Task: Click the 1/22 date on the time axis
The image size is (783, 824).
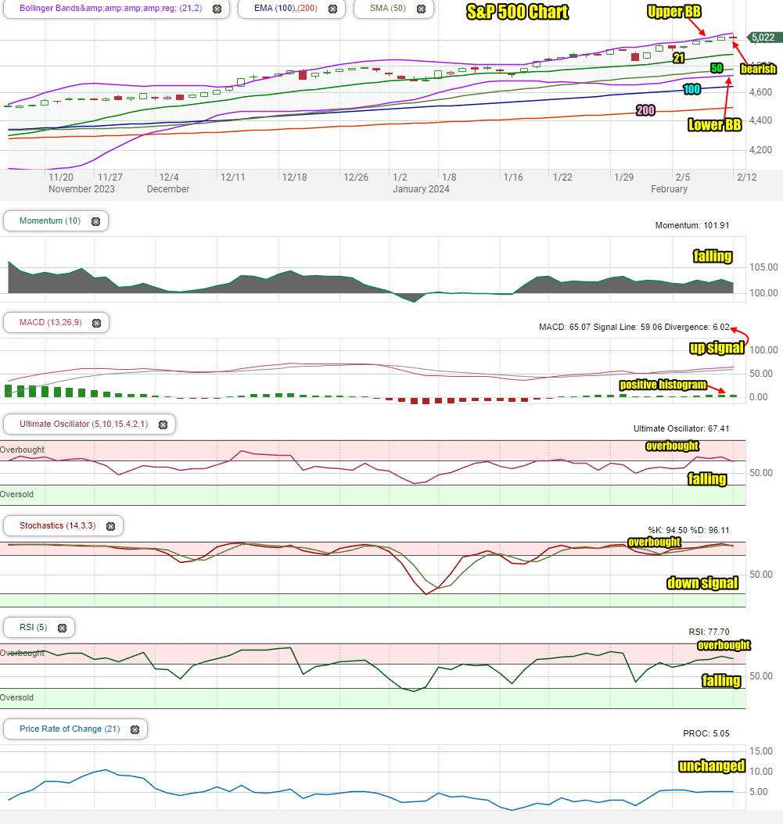Action: tap(562, 177)
